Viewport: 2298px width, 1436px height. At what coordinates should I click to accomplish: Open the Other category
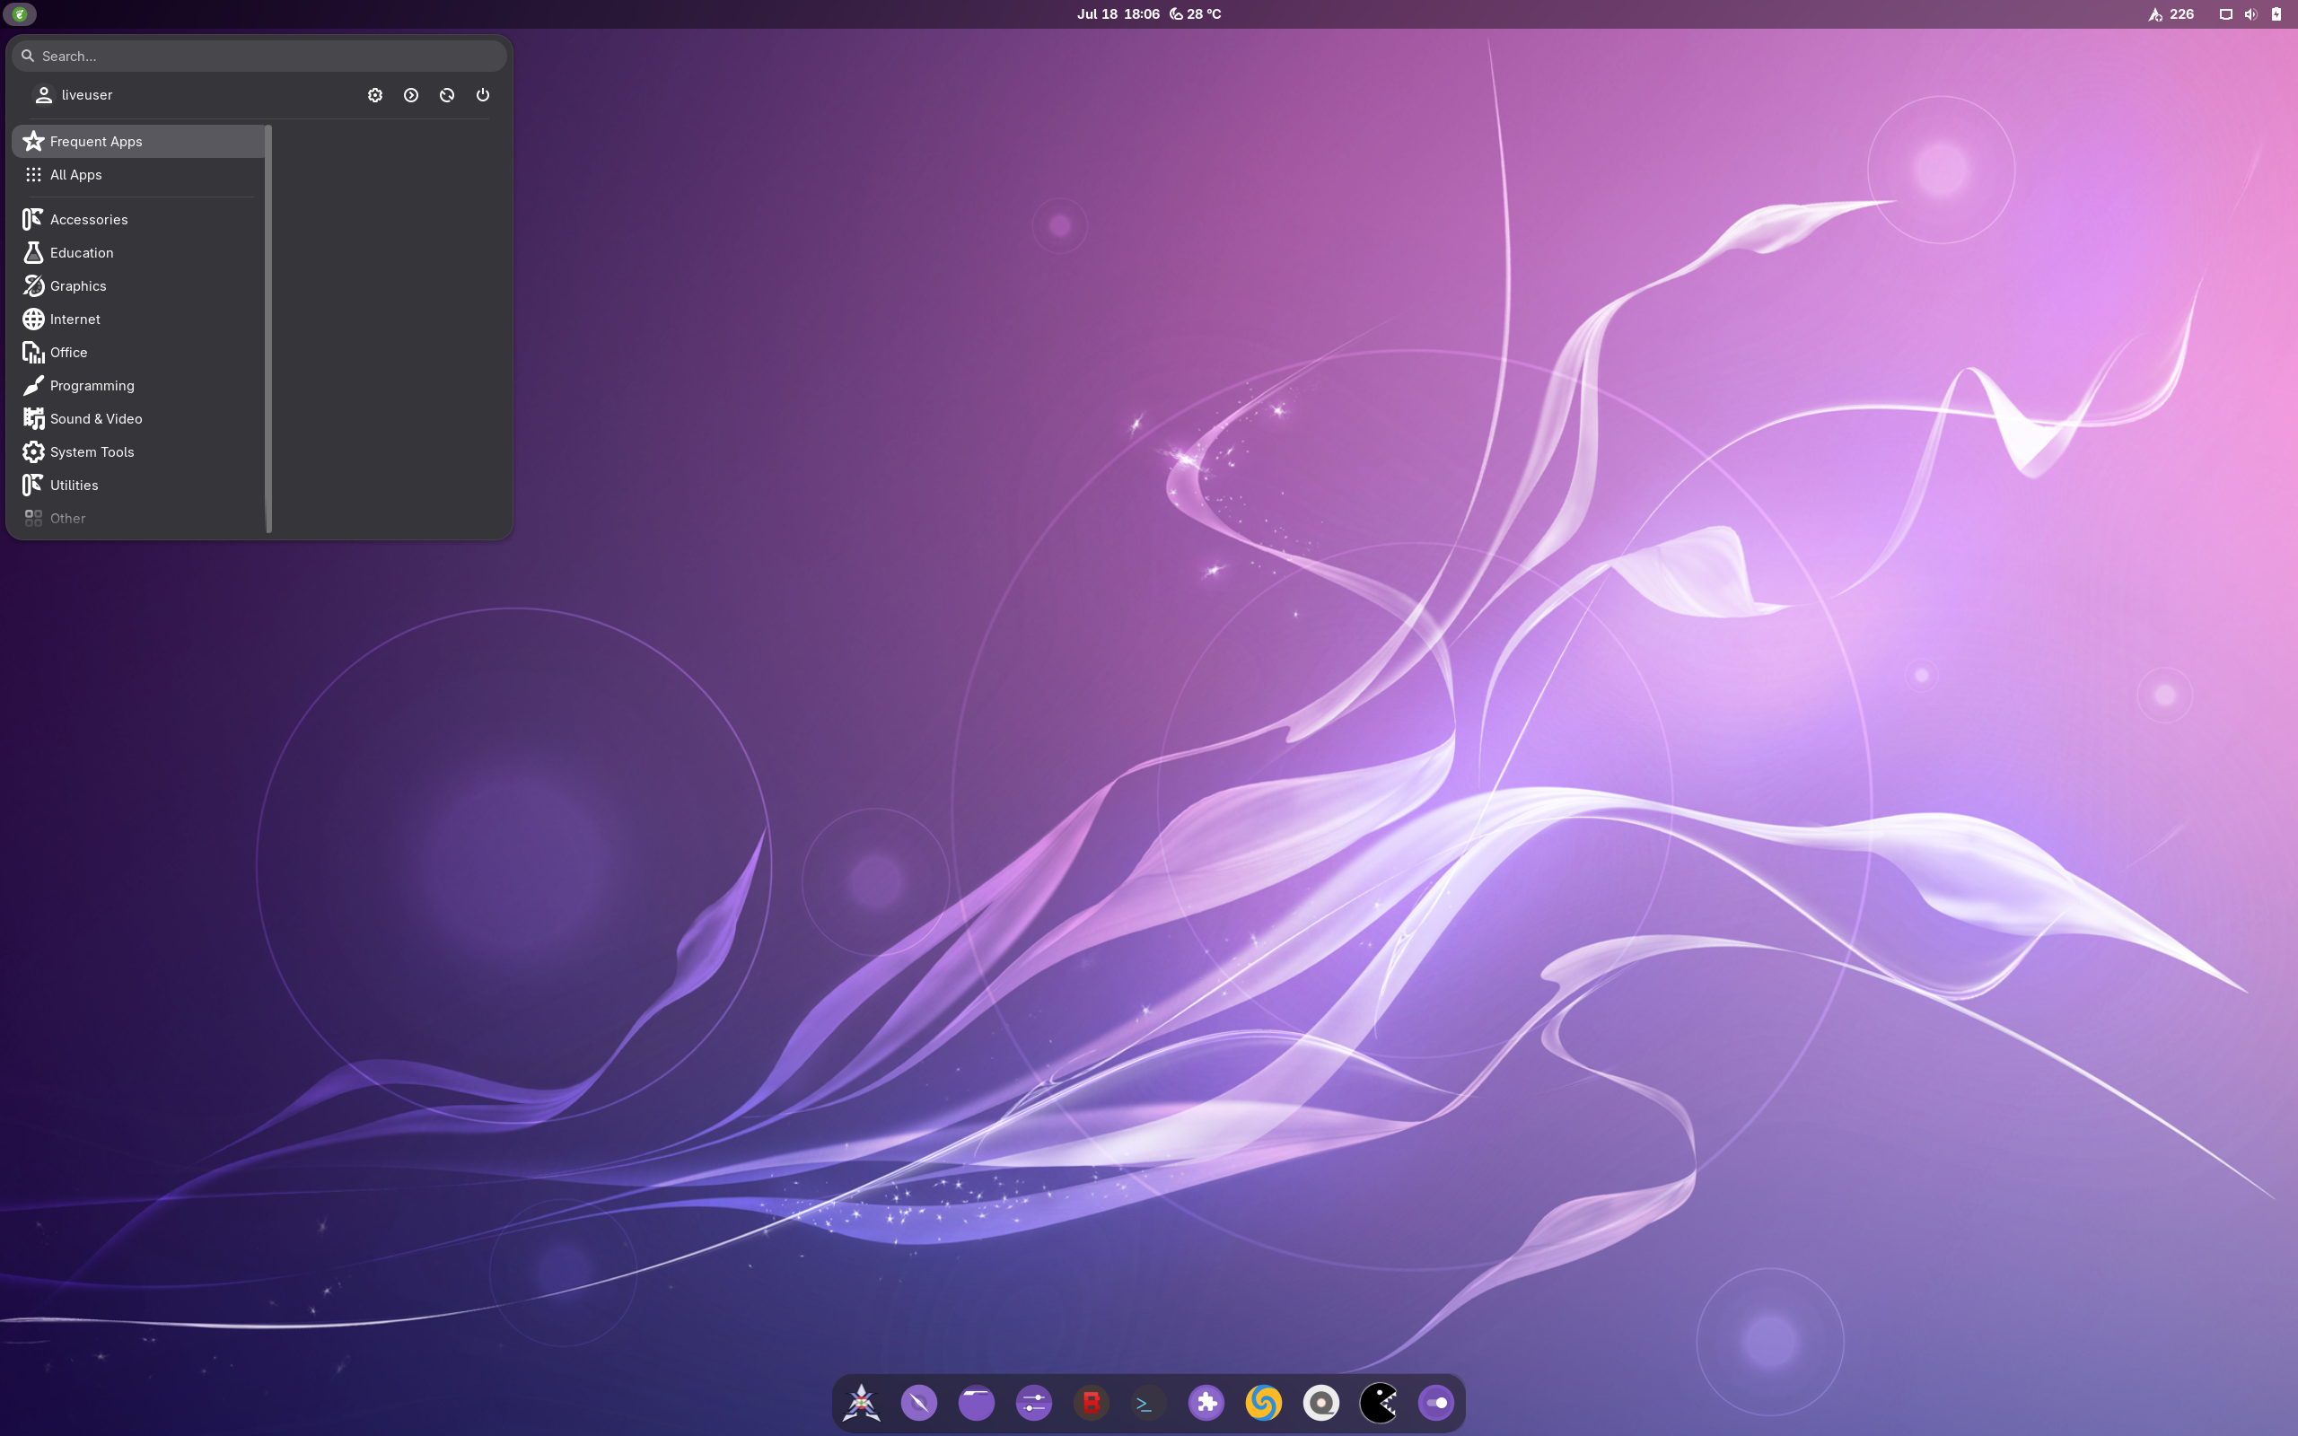tap(138, 519)
